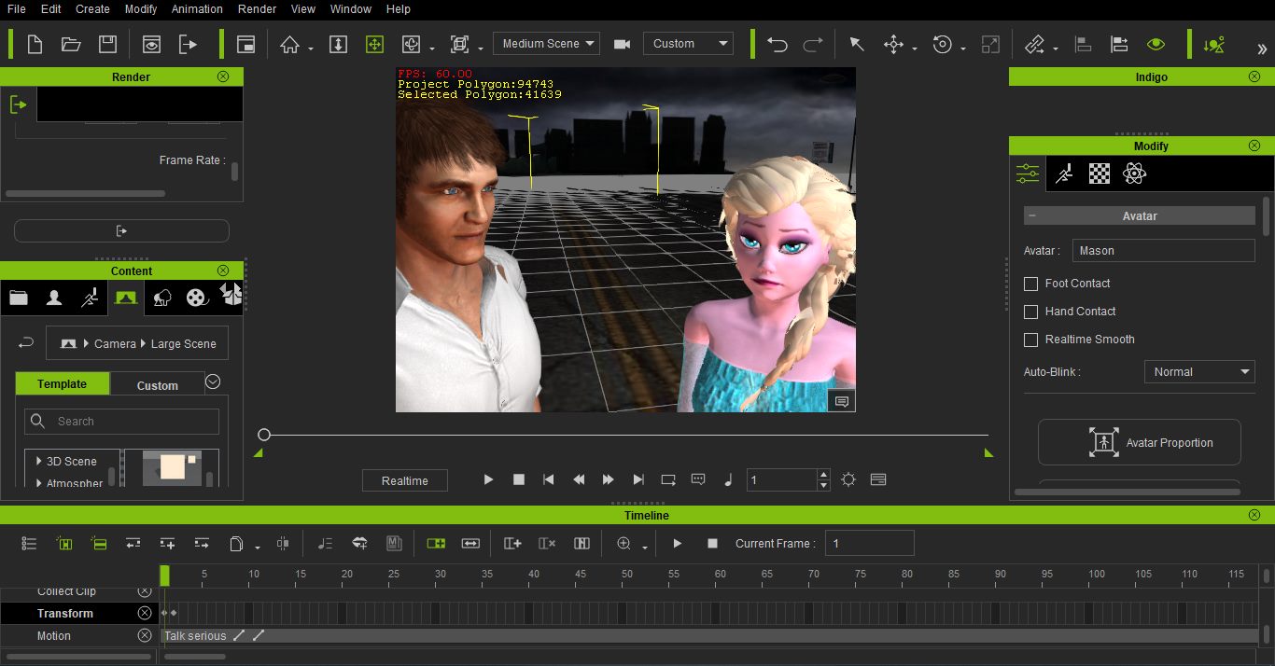
Task: Select the Animation content category icon
Action: (90, 298)
